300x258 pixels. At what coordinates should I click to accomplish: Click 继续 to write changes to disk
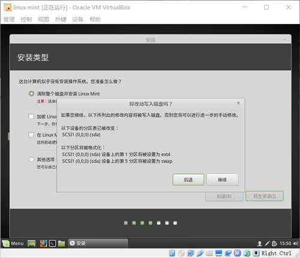pos(222,179)
